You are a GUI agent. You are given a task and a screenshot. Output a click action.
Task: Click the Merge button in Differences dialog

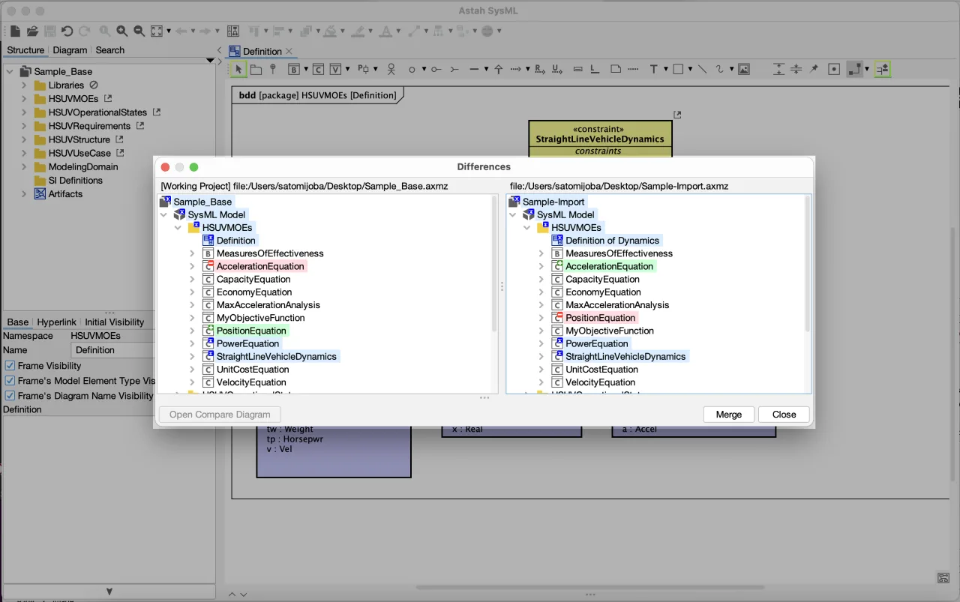click(x=729, y=415)
